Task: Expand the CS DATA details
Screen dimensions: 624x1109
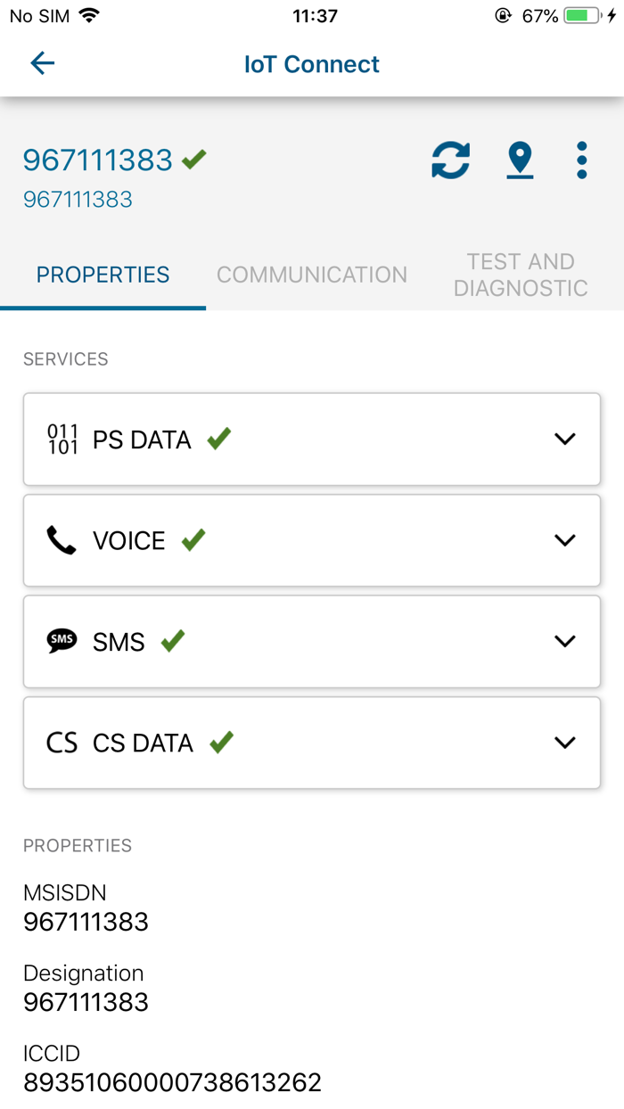Action: (x=564, y=742)
